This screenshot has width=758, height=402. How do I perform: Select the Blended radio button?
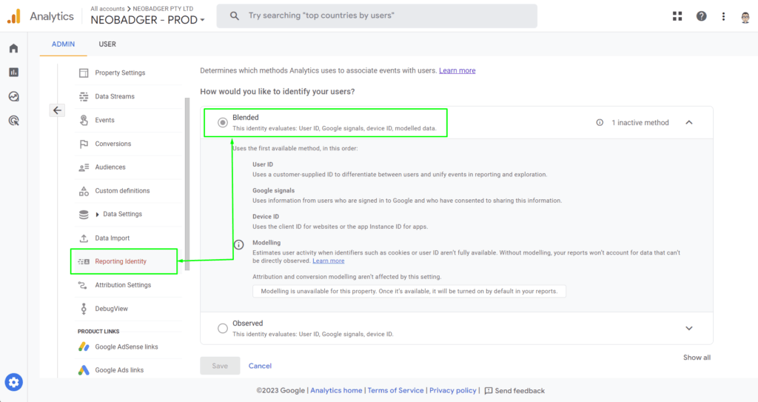point(222,122)
